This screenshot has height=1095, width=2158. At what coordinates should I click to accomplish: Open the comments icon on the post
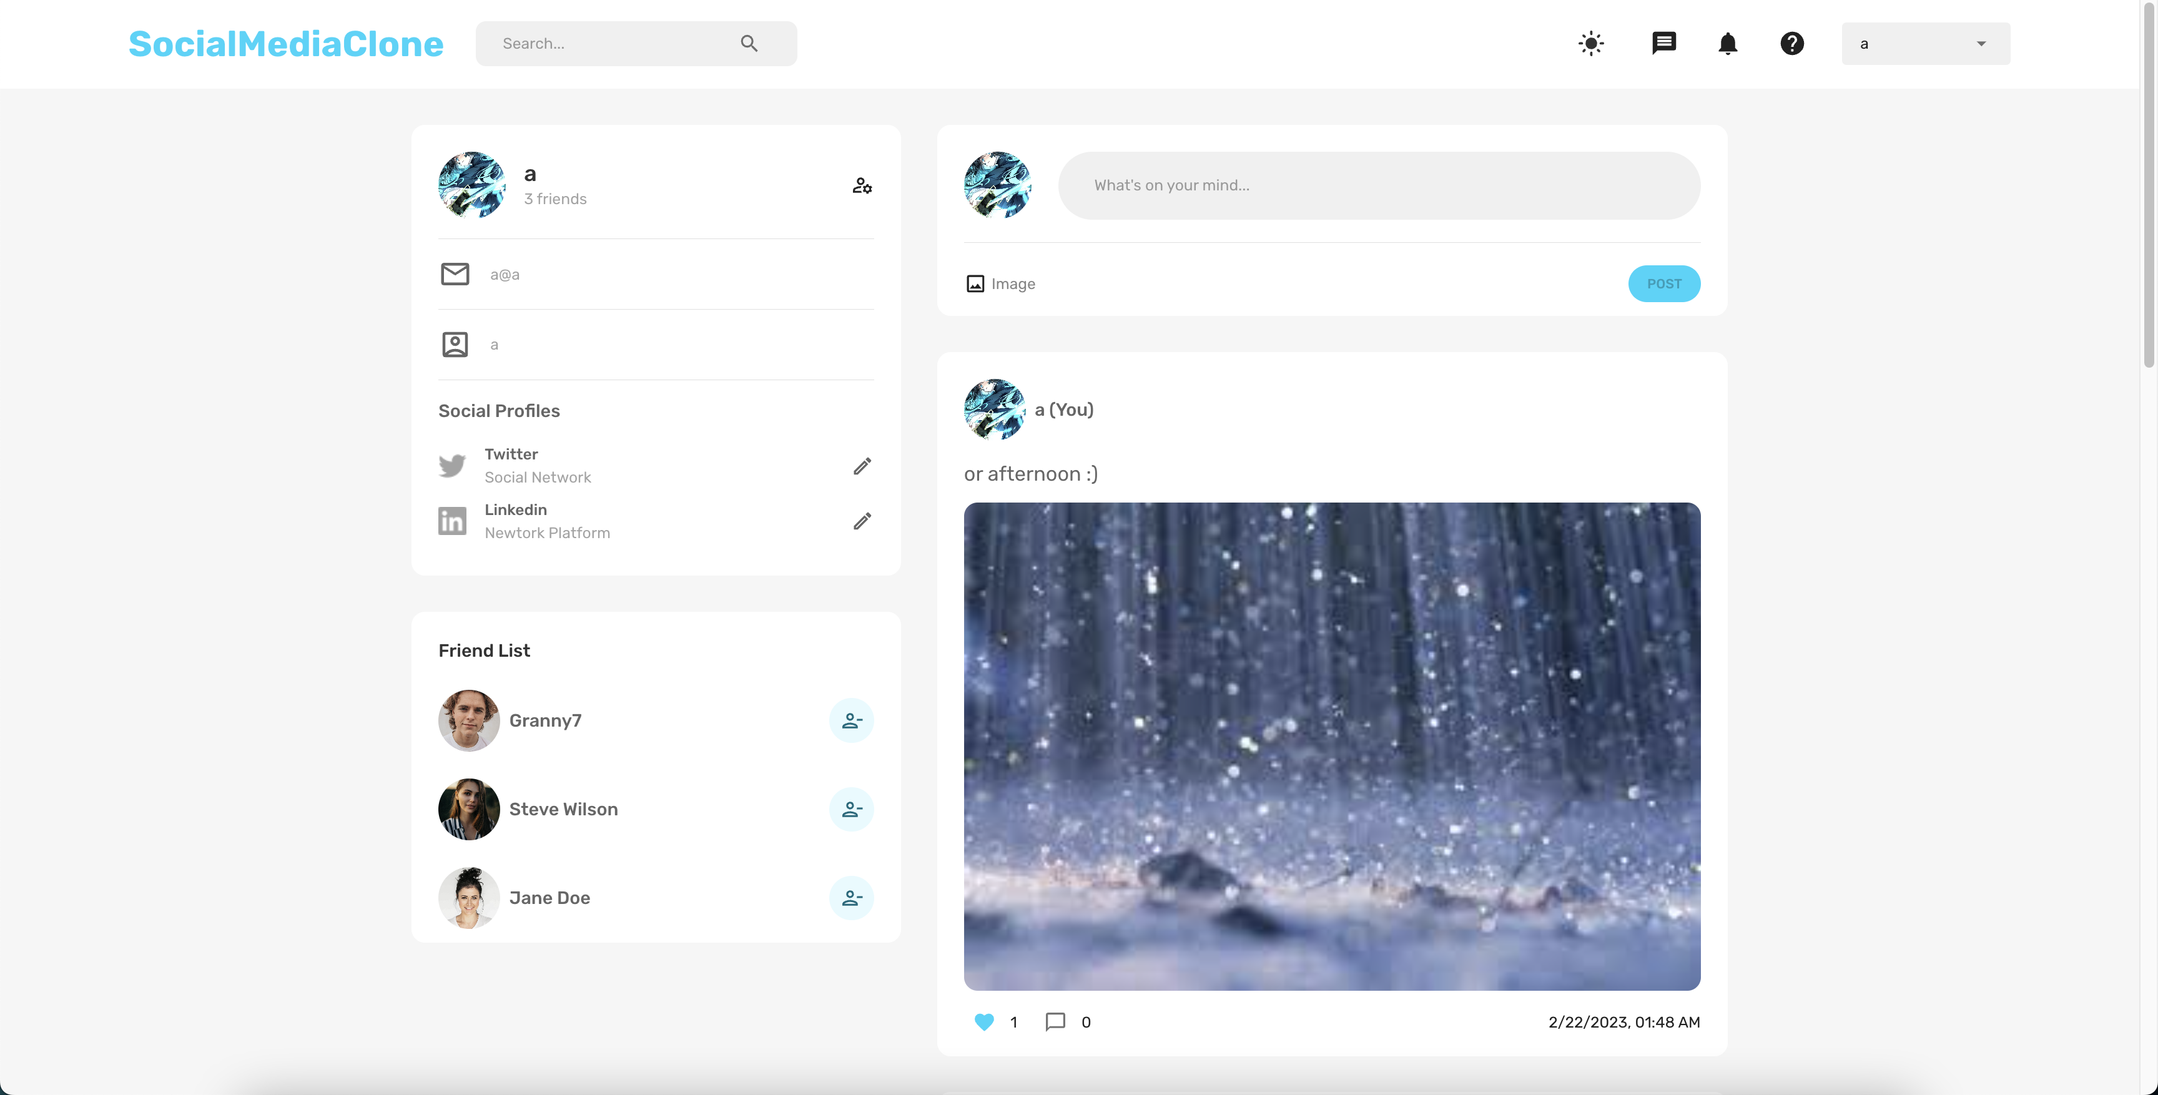tap(1054, 1022)
